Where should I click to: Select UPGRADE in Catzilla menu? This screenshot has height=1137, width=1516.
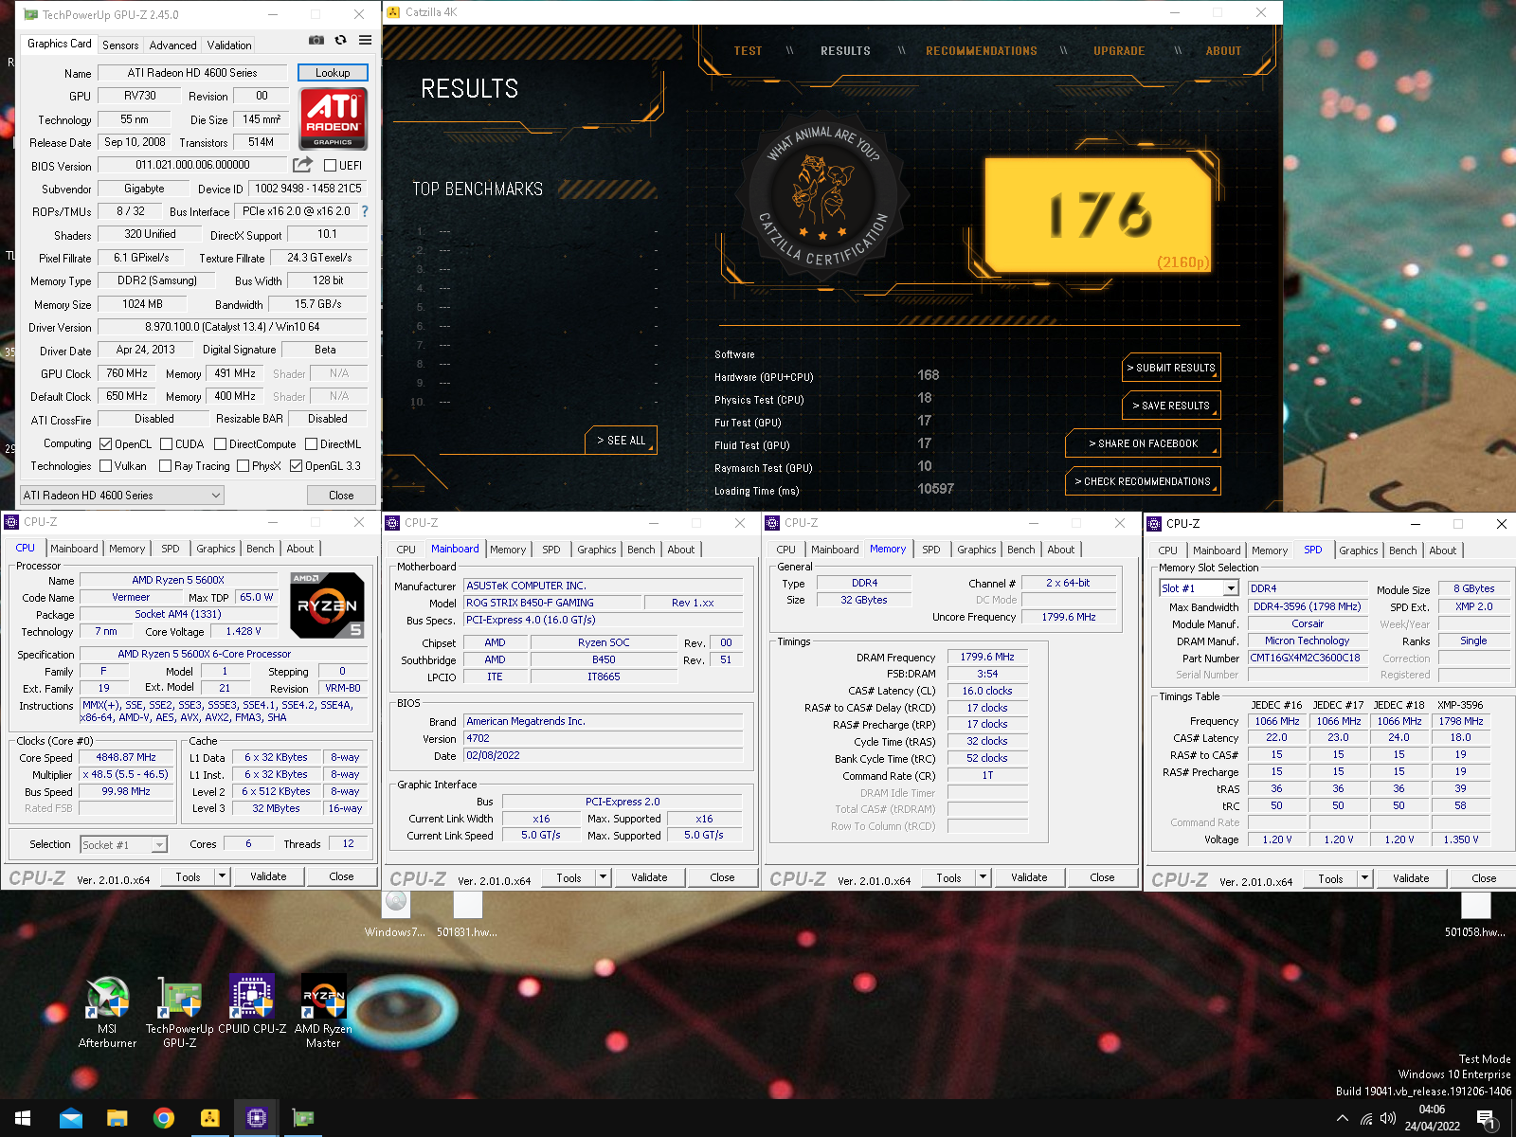tap(1119, 51)
